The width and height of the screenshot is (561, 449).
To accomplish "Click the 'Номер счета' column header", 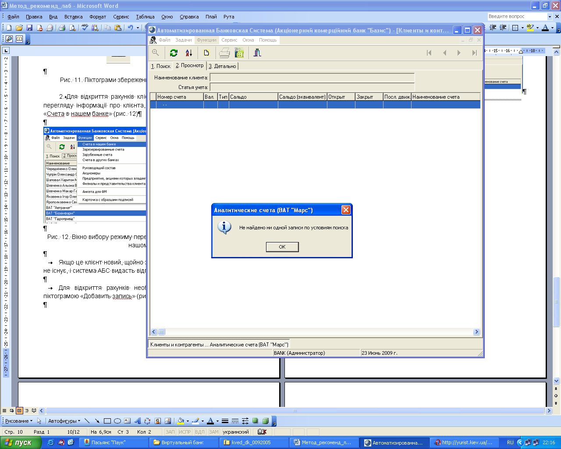I will tap(180, 97).
